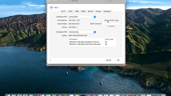
Task: Click Renew DHCP Lease button
Action: click(x=111, y=20)
